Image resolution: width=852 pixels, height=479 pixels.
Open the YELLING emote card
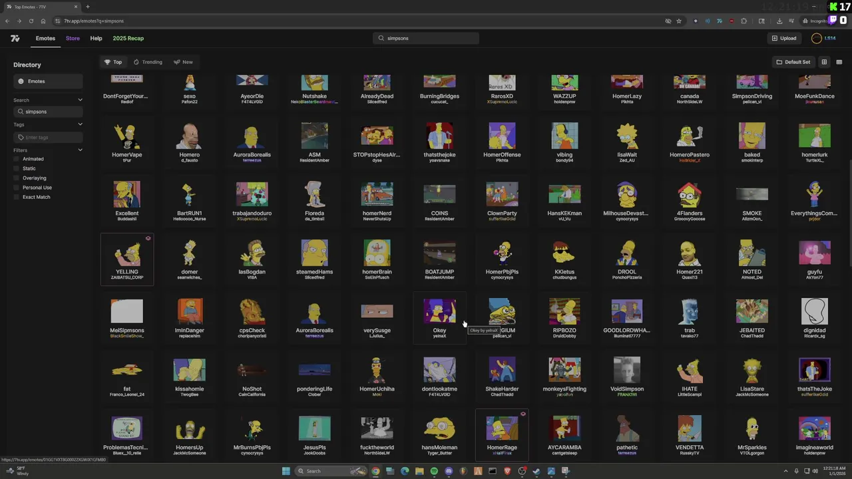coord(126,259)
